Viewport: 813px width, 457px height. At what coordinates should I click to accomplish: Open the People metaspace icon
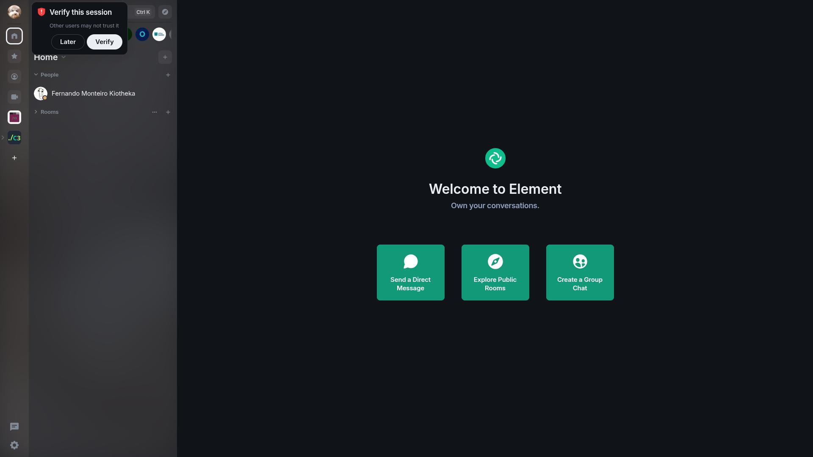point(14,77)
